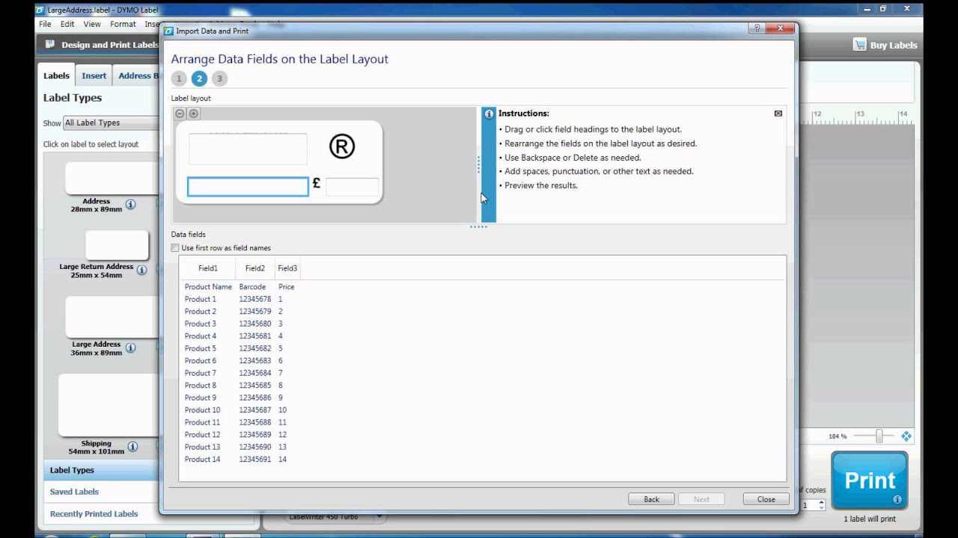The image size is (958, 538).
Task: Click the Field3 column heading
Action: (287, 268)
